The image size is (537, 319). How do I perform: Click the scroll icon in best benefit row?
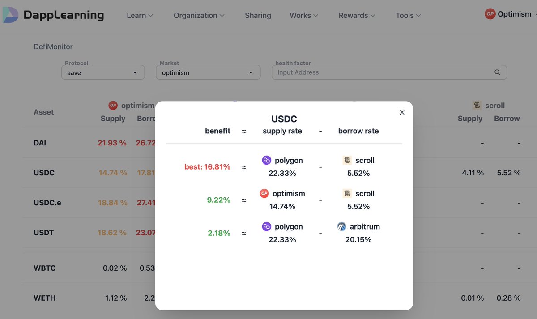(x=347, y=160)
